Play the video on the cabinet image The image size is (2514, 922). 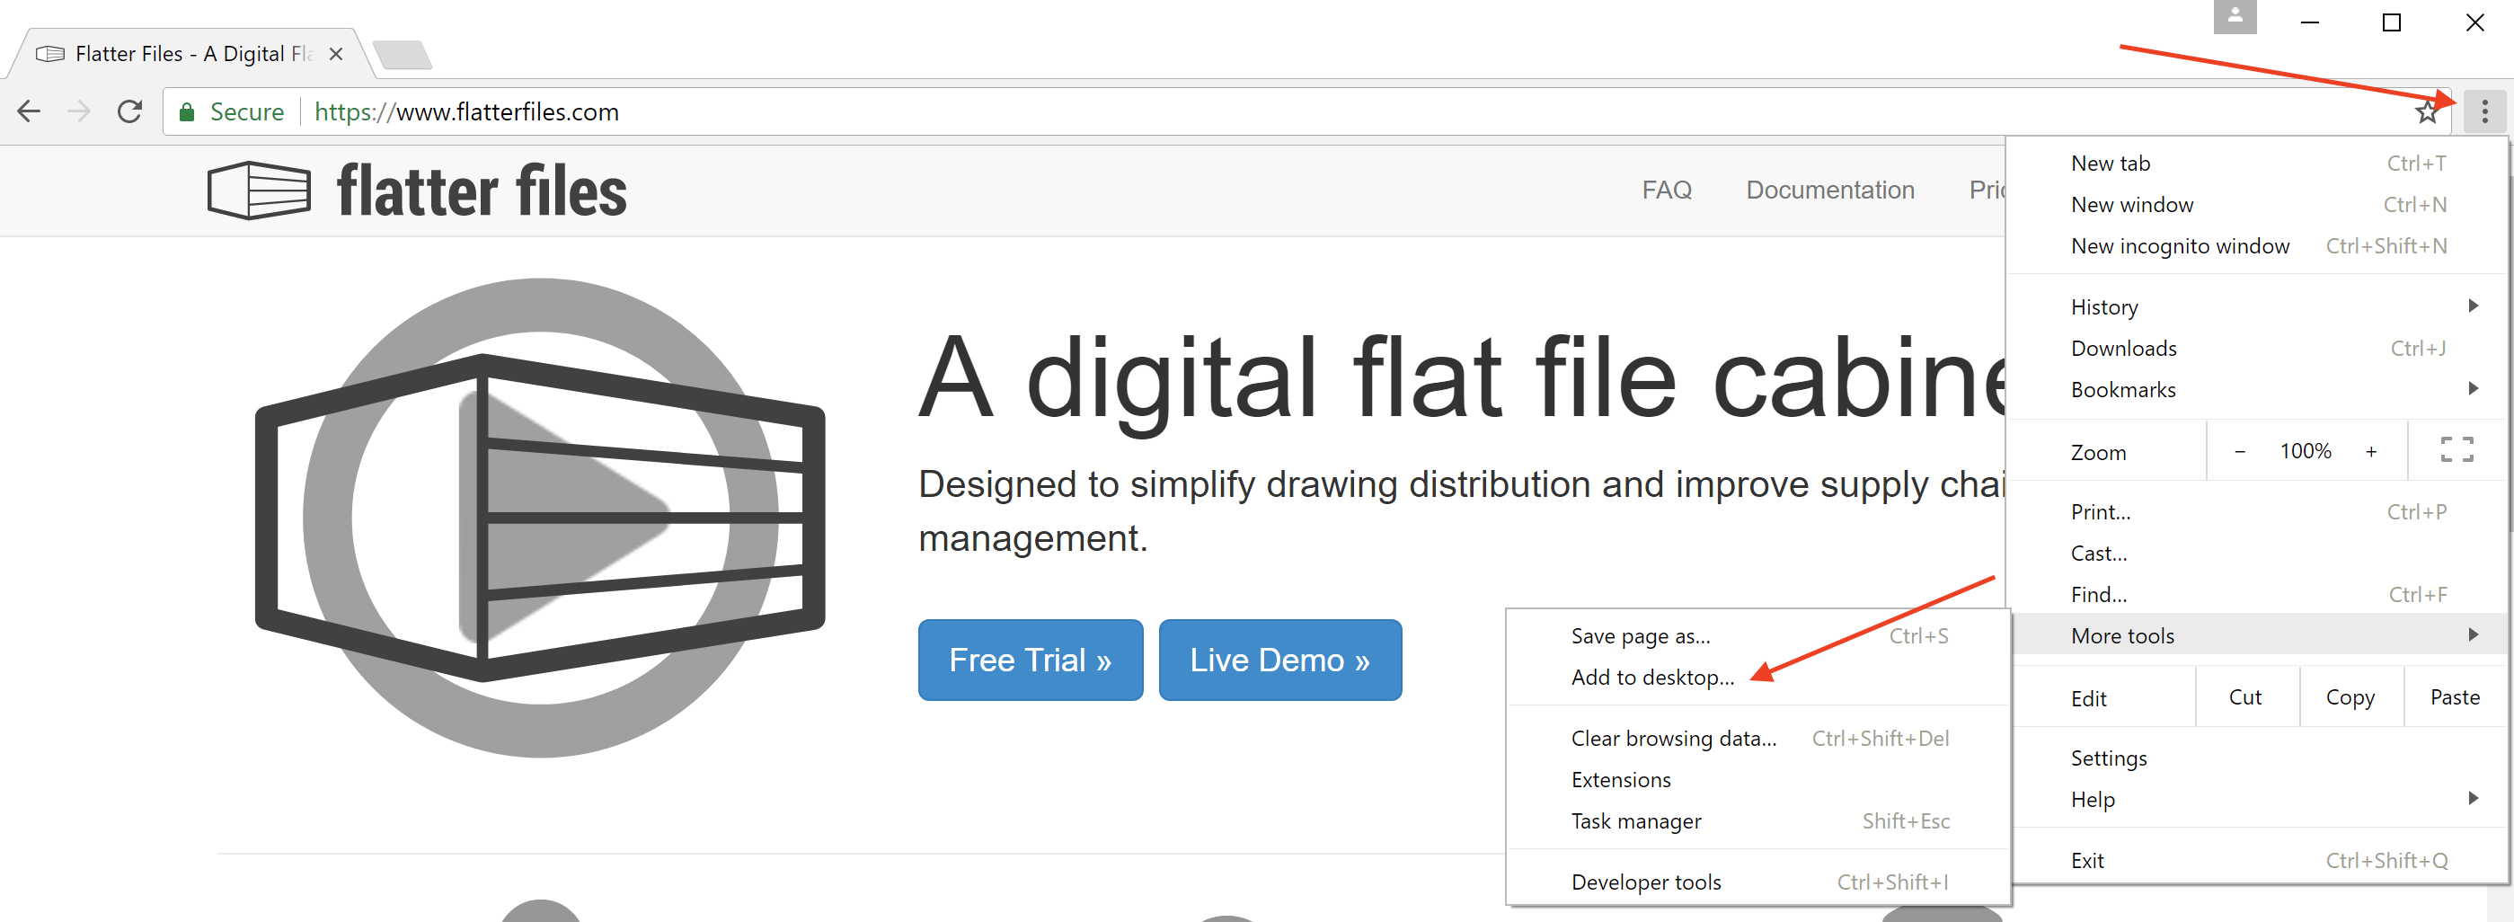click(x=540, y=517)
